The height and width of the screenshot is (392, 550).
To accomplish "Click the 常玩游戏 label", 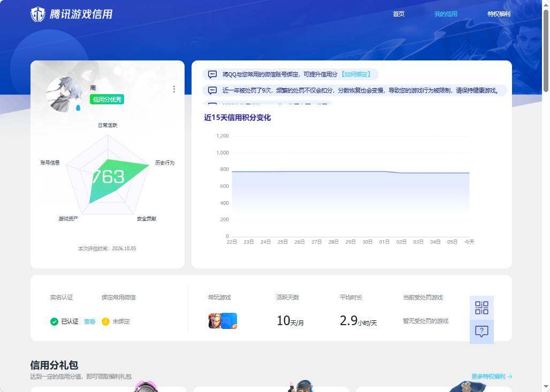I will (219, 297).
